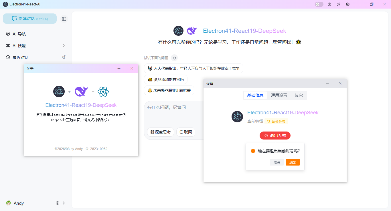Click the red 退出系统 button
The width and height of the screenshot is (391, 211).
click(275, 136)
